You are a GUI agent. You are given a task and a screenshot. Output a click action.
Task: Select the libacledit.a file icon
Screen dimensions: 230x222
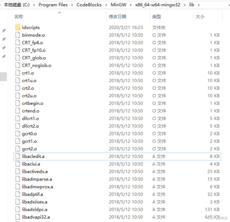point(18,156)
